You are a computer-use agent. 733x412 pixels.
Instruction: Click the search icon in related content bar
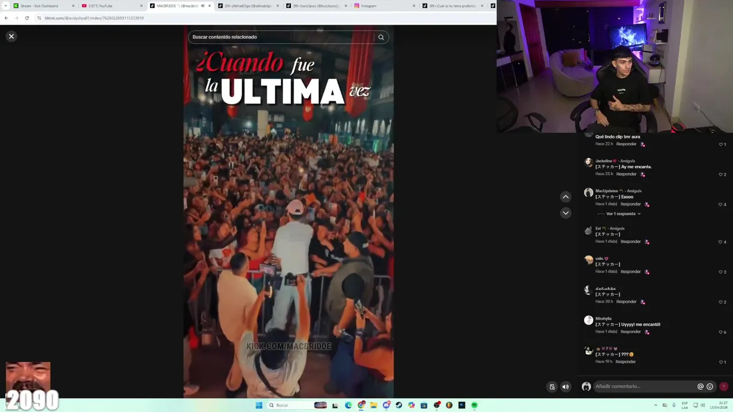click(381, 37)
